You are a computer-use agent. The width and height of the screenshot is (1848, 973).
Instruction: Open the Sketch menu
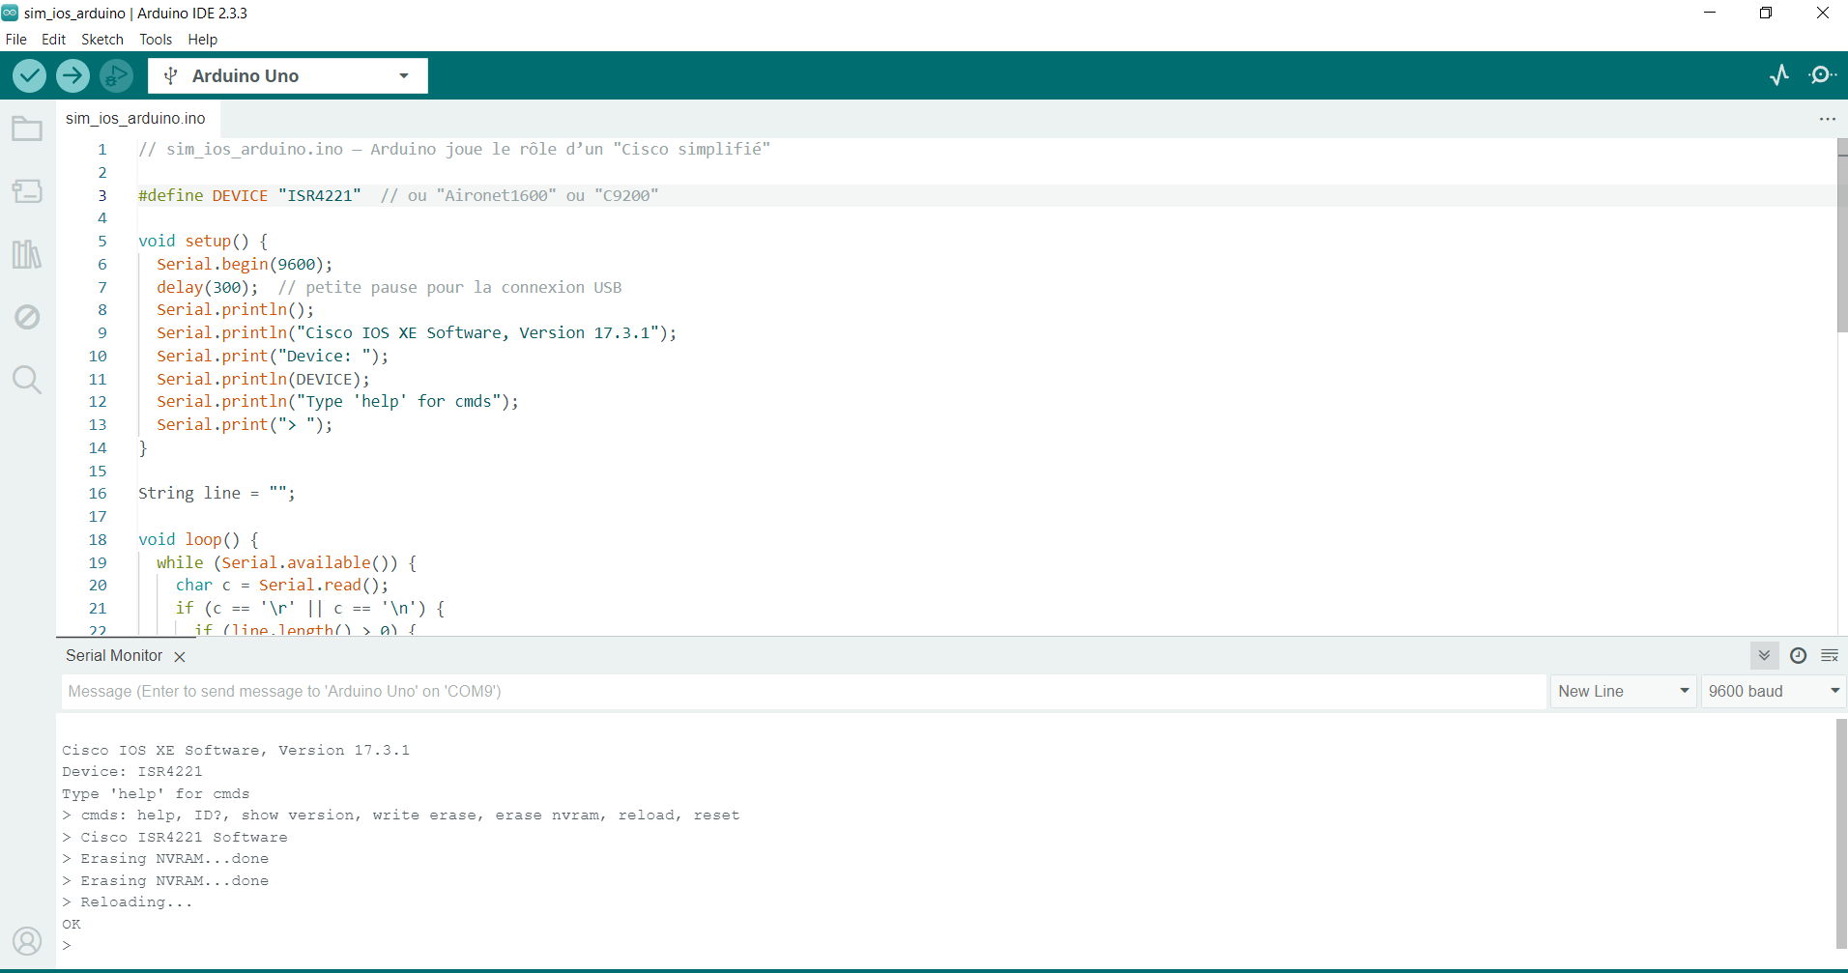click(101, 40)
